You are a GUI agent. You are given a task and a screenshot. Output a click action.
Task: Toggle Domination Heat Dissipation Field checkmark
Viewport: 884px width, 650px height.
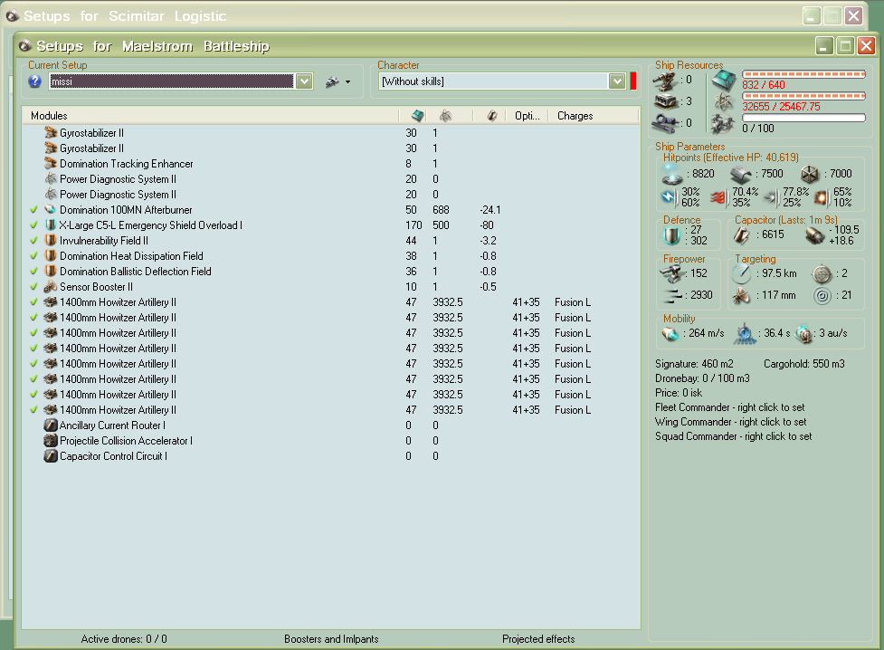pyautogui.click(x=33, y=256)
